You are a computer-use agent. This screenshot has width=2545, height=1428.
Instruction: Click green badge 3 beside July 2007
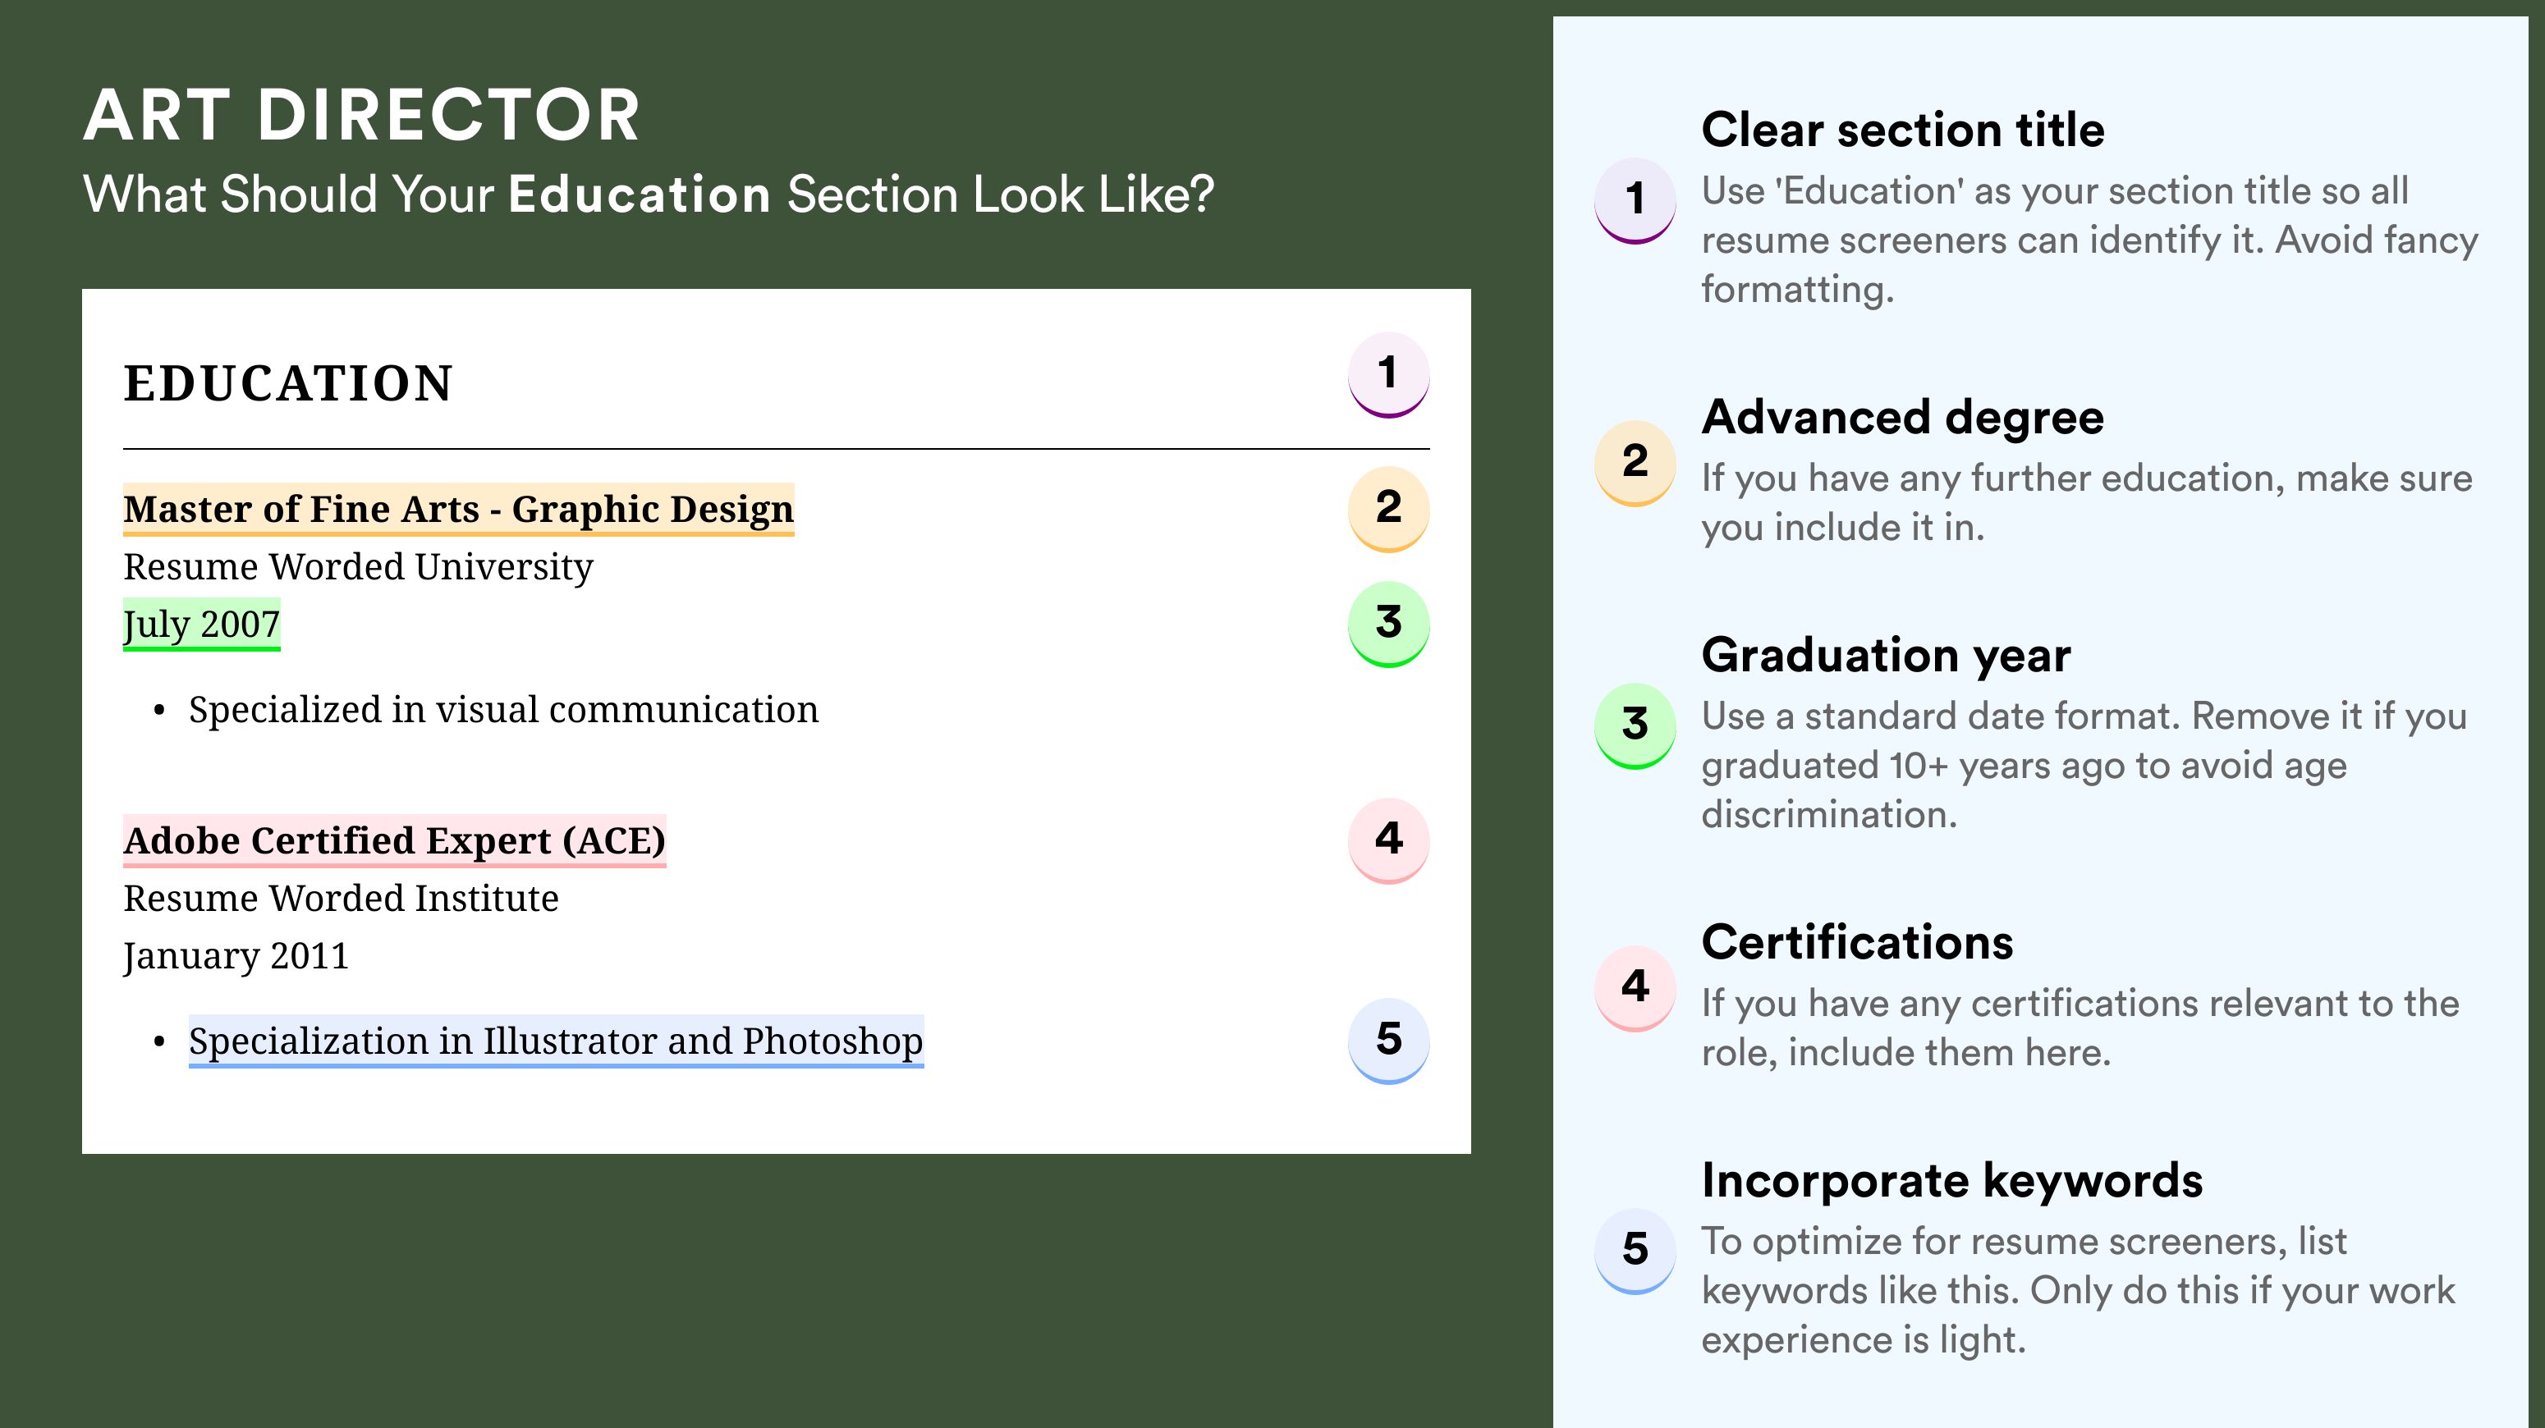click(x=1388, y=624)
